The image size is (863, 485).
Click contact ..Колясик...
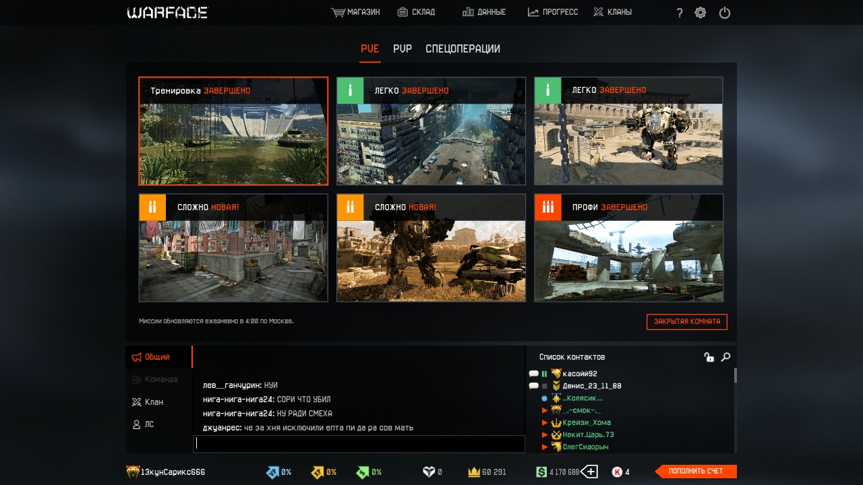point(583,398)
